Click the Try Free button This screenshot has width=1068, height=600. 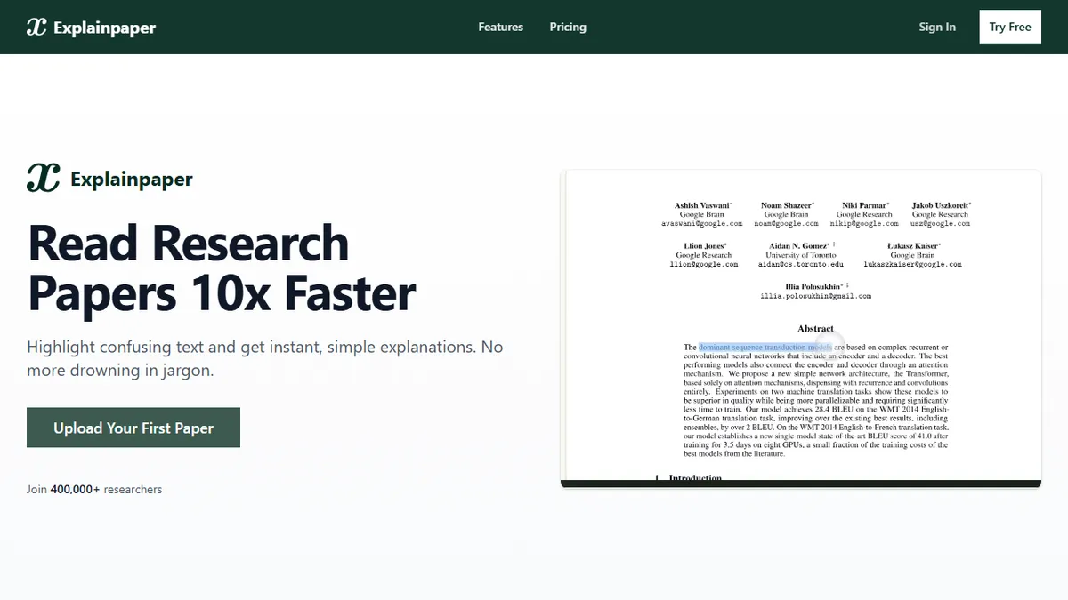click(x=1010, y=27)
